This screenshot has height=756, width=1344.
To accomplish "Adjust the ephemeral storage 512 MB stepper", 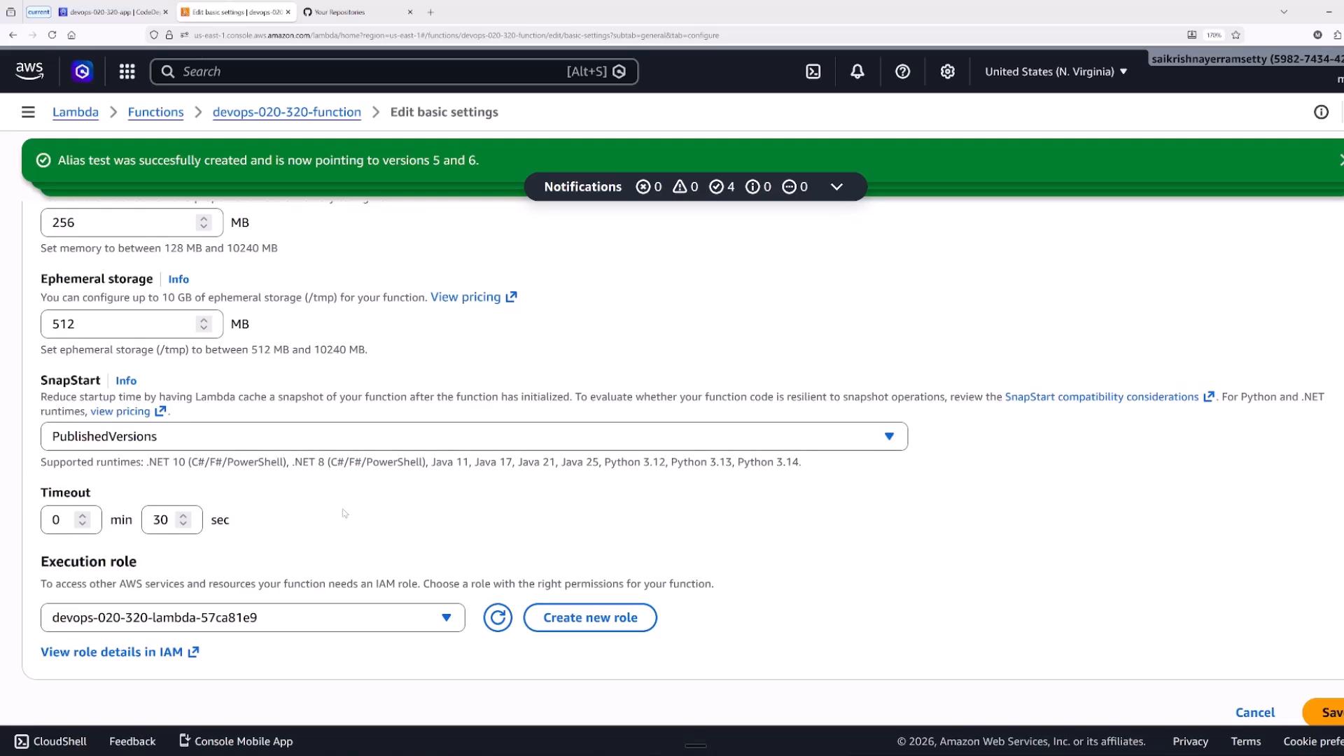I will [204, 324].
